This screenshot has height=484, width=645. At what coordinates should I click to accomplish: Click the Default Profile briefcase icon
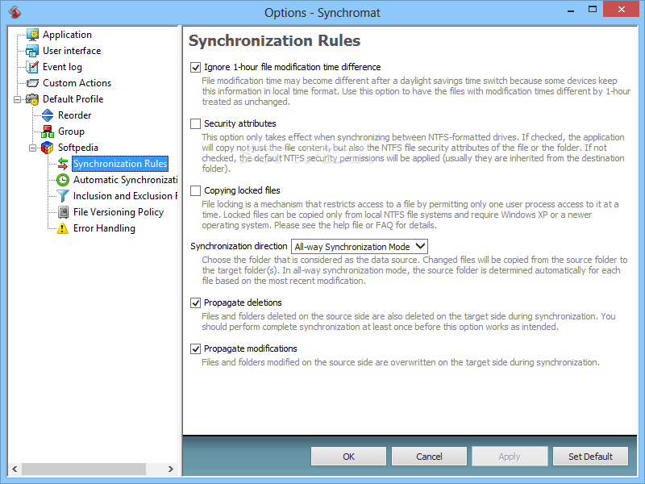tap(32, 99)
